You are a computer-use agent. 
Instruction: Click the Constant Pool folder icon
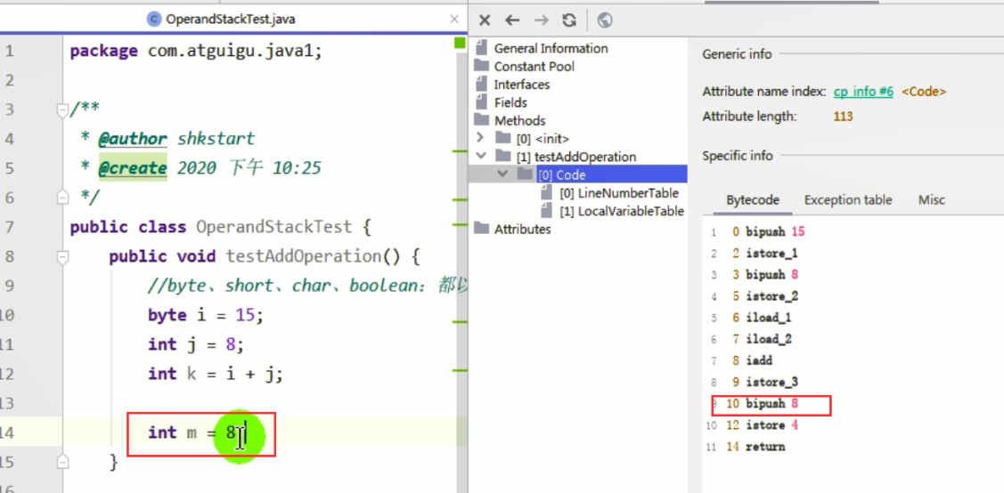[481, 66]
